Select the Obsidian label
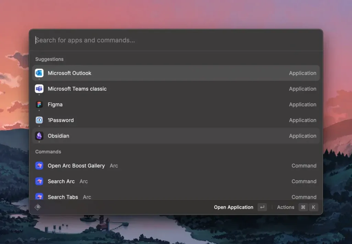 [x=58, y=136]
